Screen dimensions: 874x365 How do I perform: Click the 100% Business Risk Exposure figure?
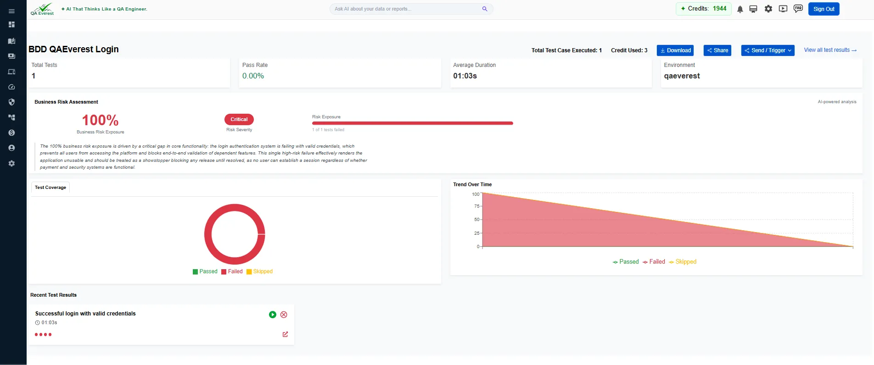pyautogui.click(x=100, y=120)
